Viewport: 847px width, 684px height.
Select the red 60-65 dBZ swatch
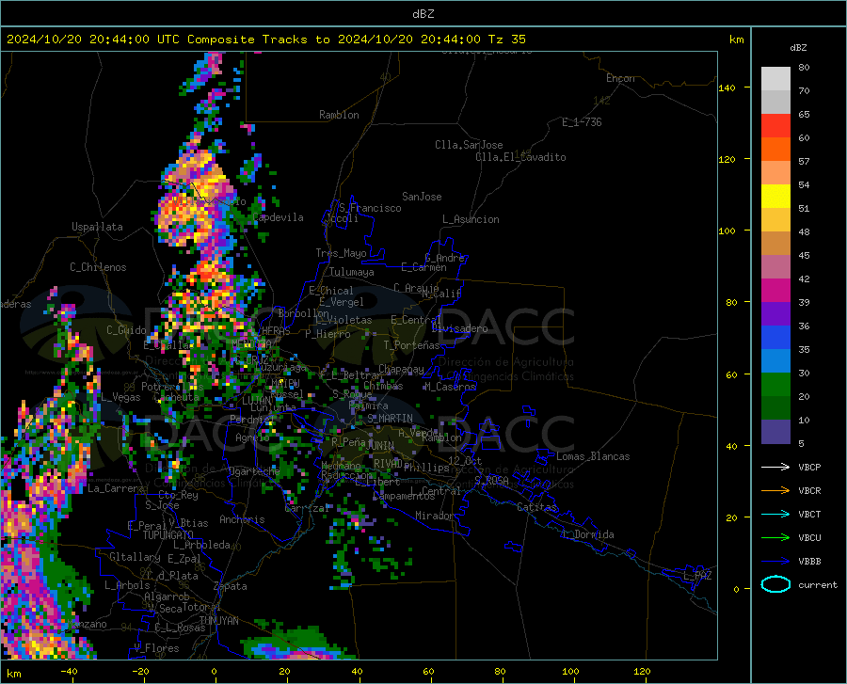[x=775, y=126]
